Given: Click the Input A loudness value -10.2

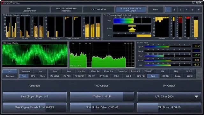Looking at the screenshot, I should [x=196, y=46].
